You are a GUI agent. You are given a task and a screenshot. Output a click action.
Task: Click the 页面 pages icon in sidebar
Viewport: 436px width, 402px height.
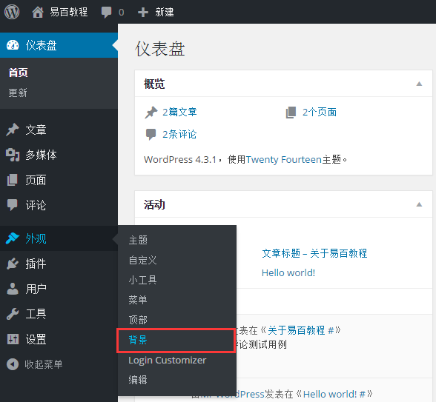coord(12,180)
